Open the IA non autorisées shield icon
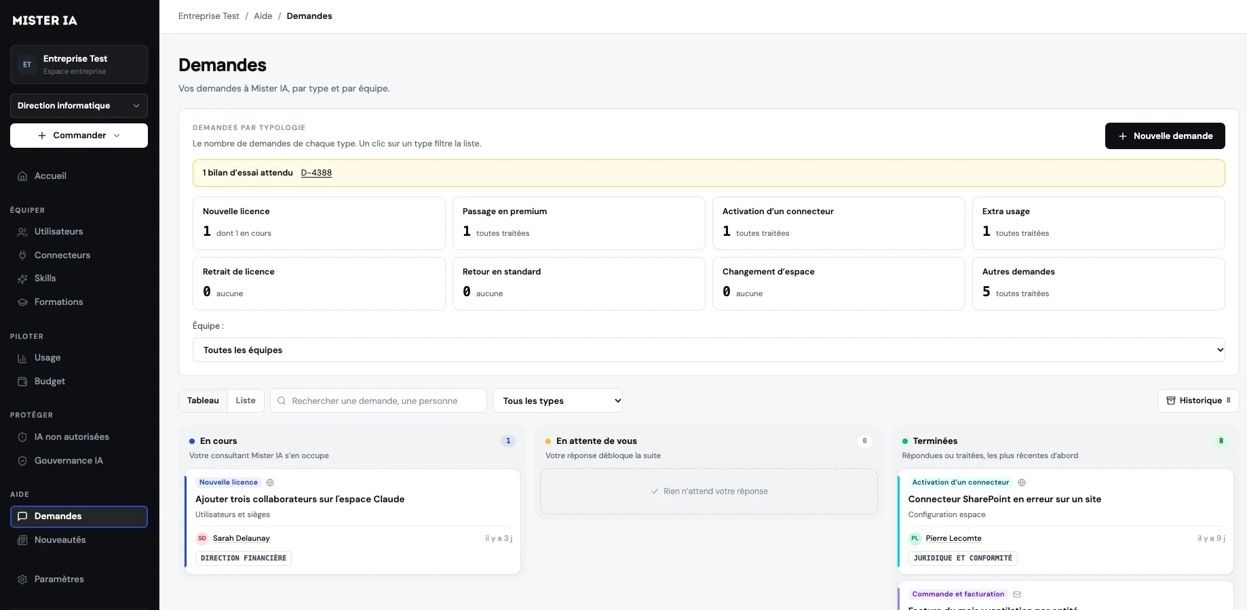The width and height of the screenshot is (1247, 610). [x=22, y=437]
